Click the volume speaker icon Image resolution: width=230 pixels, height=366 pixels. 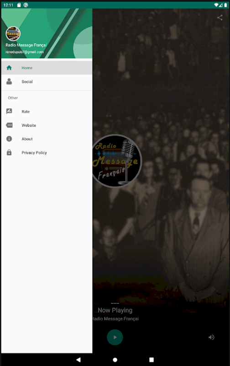(x=211, y=337)
